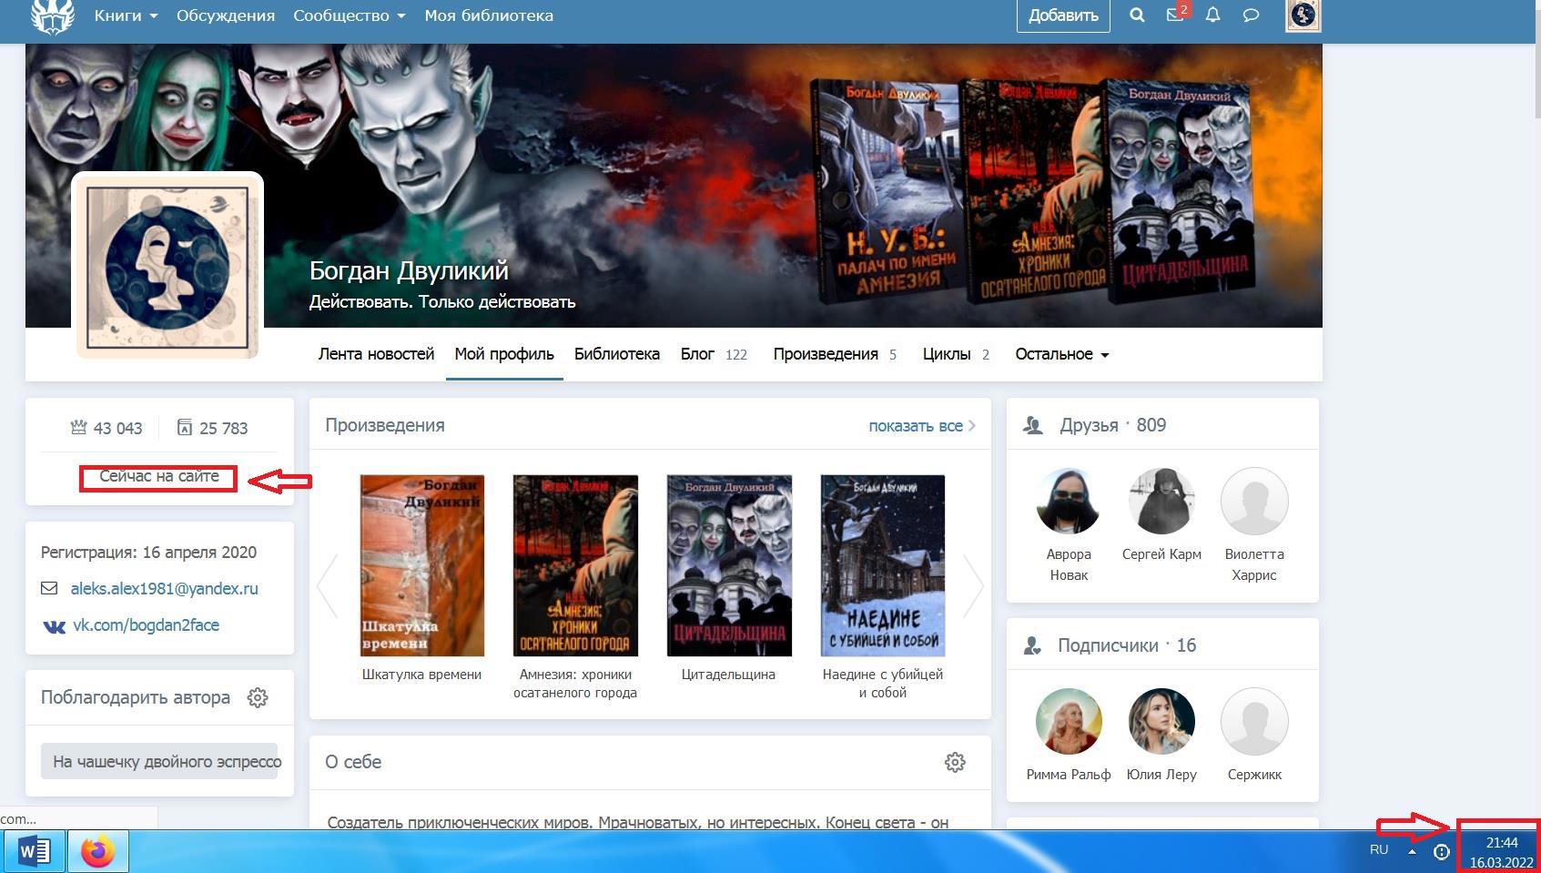
Task: Launch Firefox from the taskbar
Action: click(97, 852)
